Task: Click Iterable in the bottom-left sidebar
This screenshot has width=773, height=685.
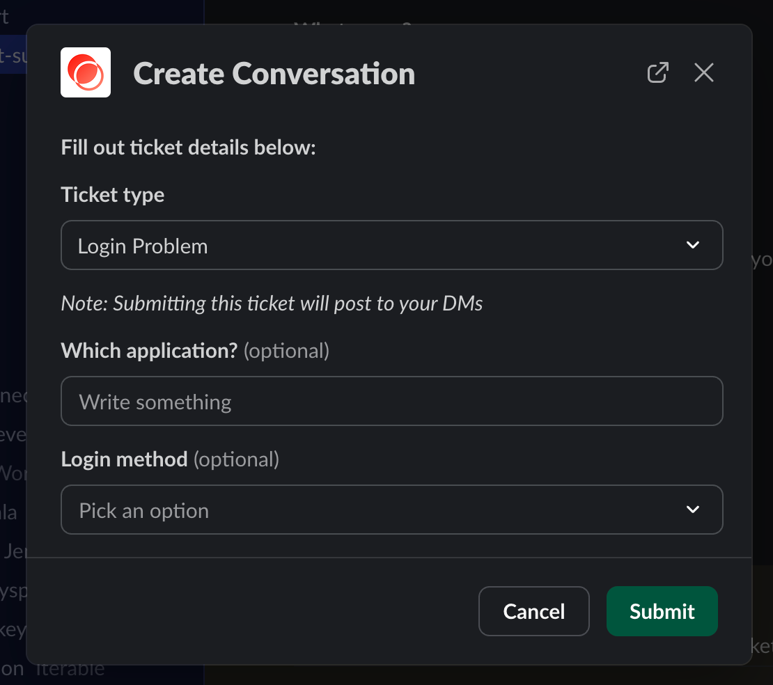Action: 70,668
